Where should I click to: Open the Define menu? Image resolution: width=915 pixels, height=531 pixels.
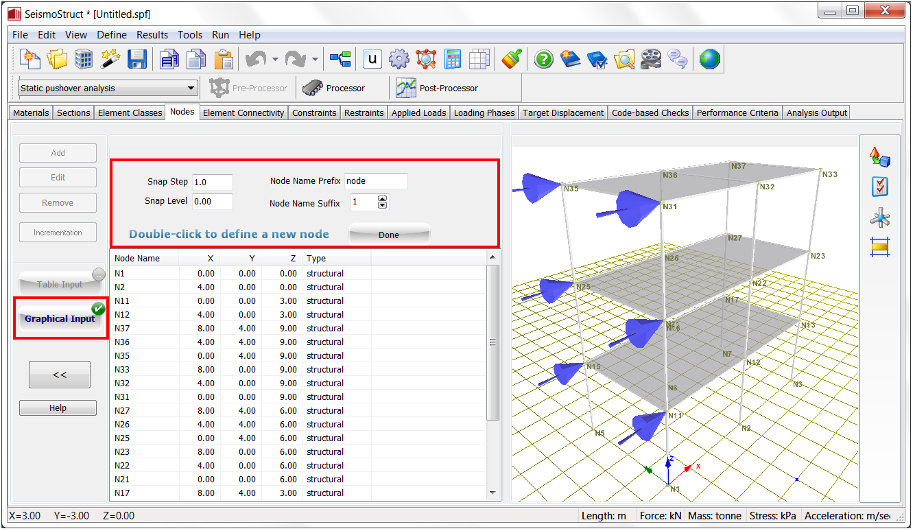111,35
